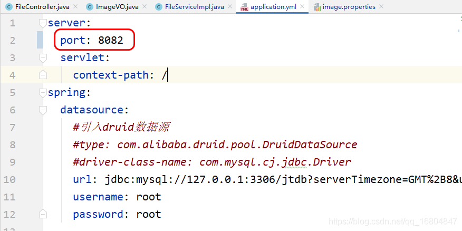Click the DruidDataSource type comment line
The image size is (462, 231).
[215, 145]
